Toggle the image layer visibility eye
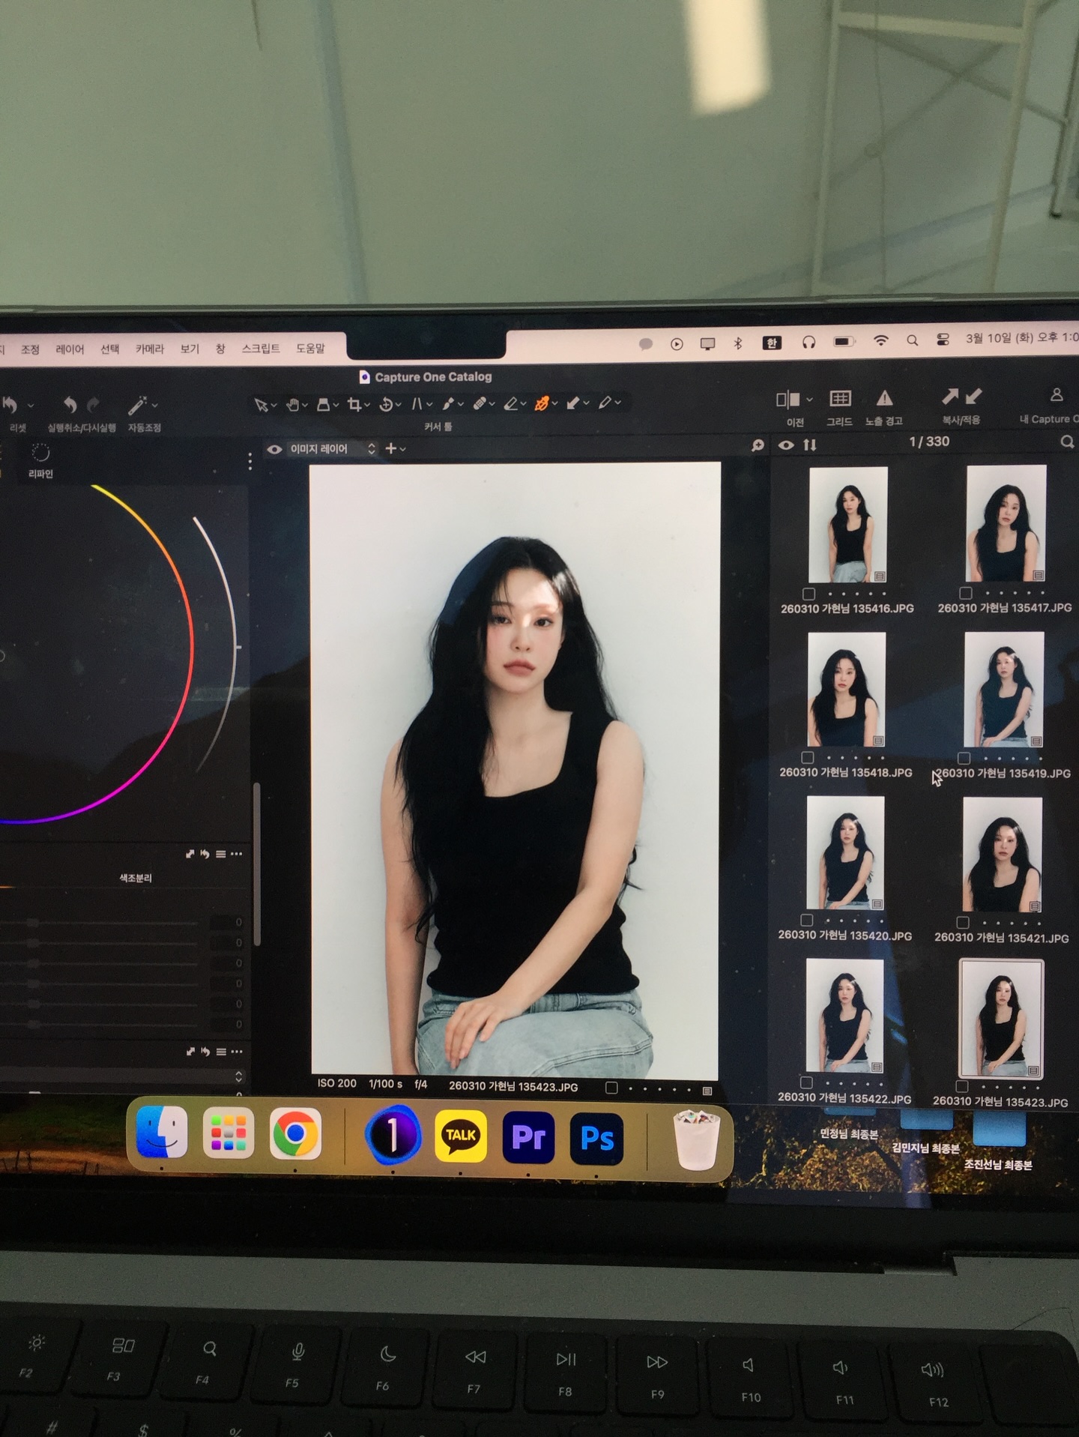1079x1437 pixels. (x=274, y=449)
